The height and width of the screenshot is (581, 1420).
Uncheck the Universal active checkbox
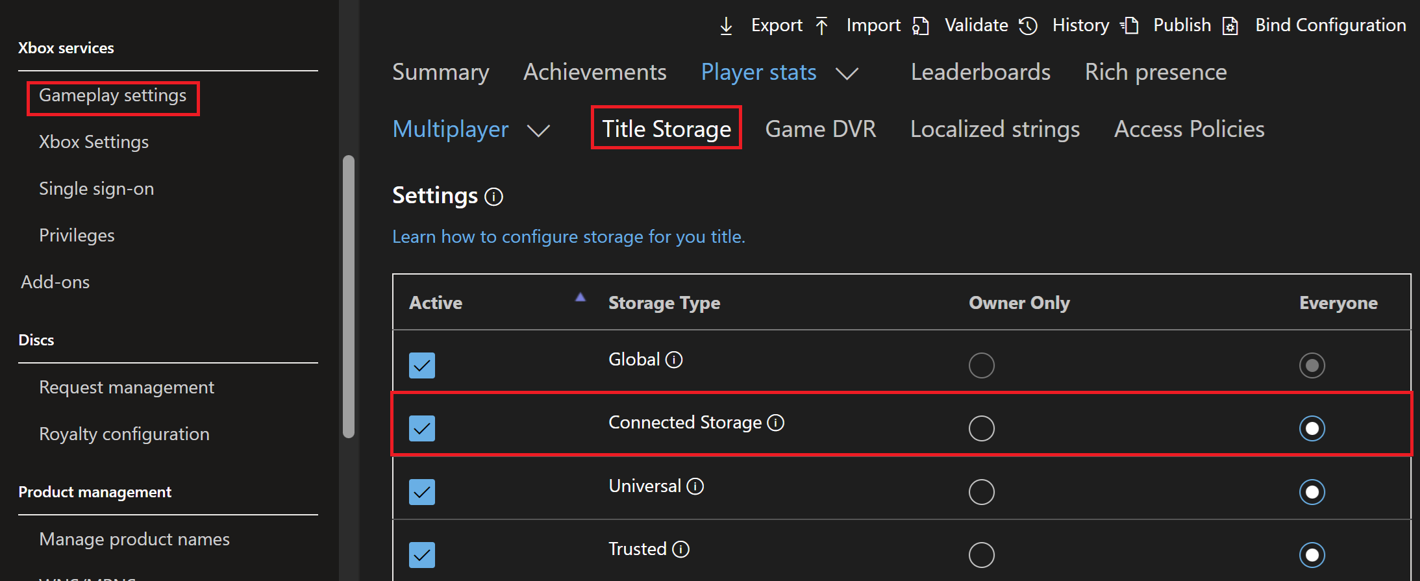tap(422, 492)
